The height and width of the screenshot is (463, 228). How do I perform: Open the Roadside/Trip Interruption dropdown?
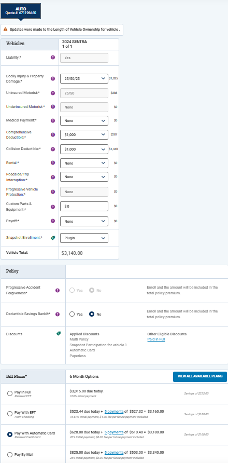coord(84,177)
